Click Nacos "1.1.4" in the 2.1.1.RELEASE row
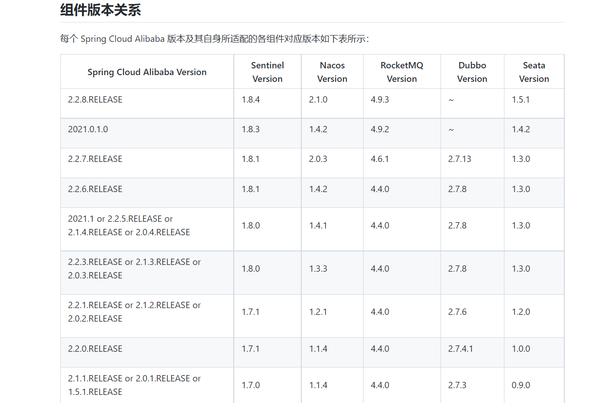This screenshot has height=403, width=599. (318, 385)
